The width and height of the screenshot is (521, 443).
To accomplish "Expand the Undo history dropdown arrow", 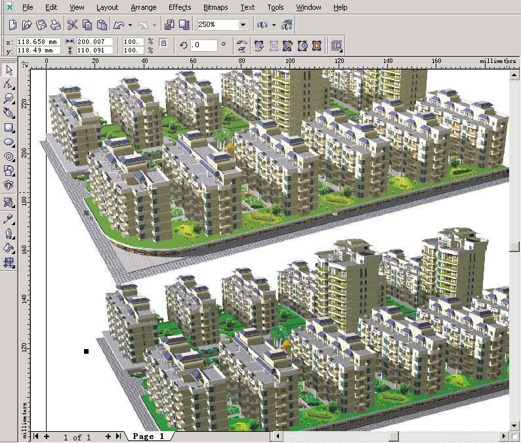I will pos(130,25).
